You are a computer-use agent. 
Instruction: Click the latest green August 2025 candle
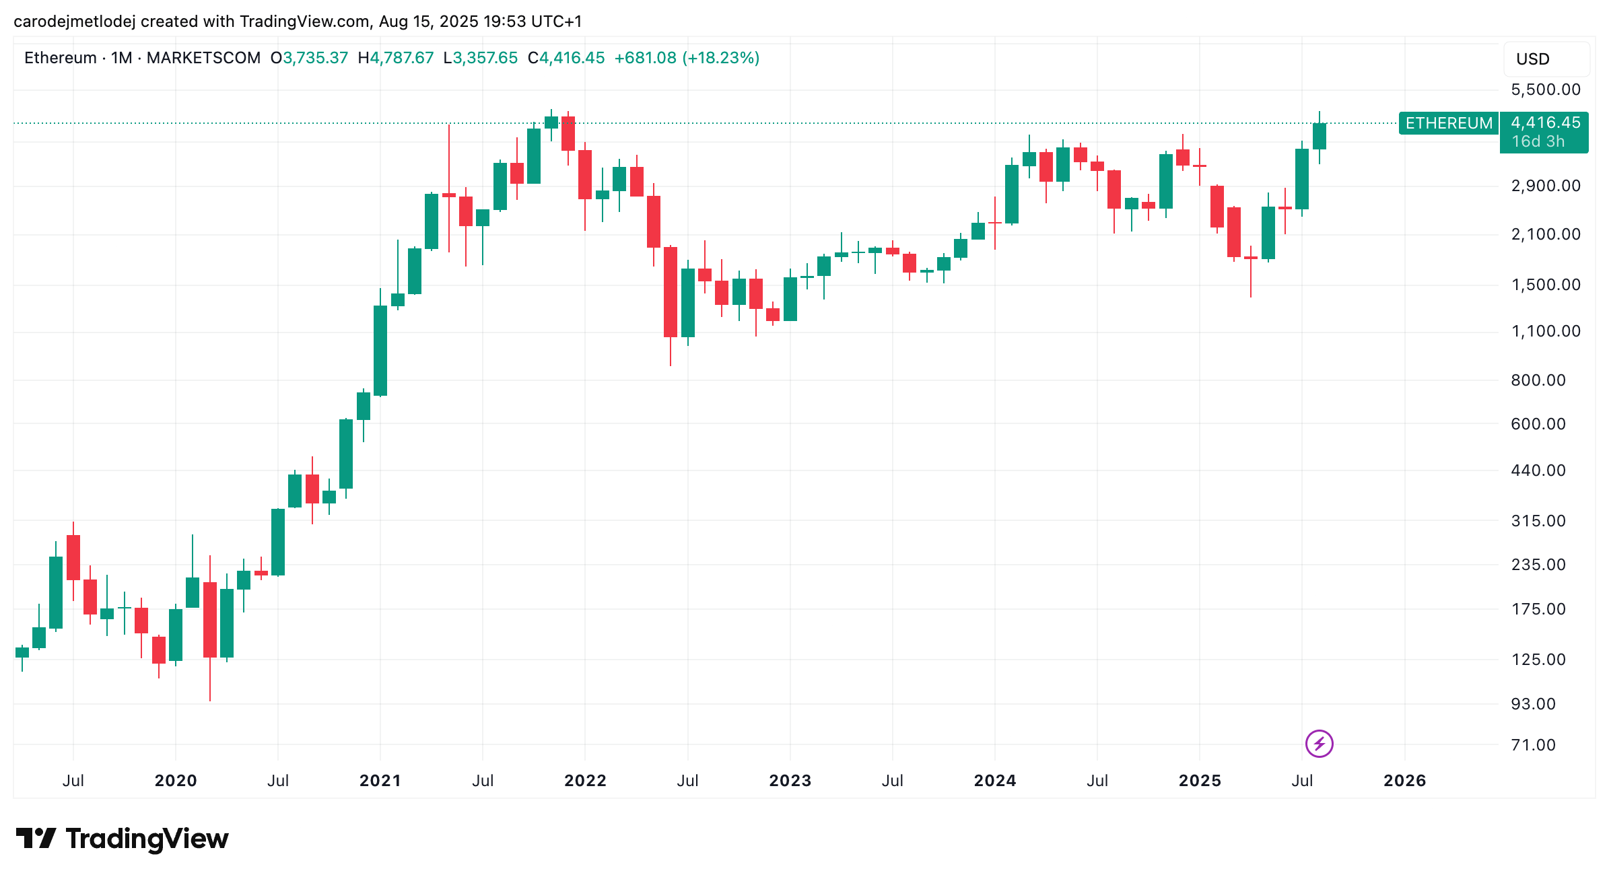[1319, 136]
